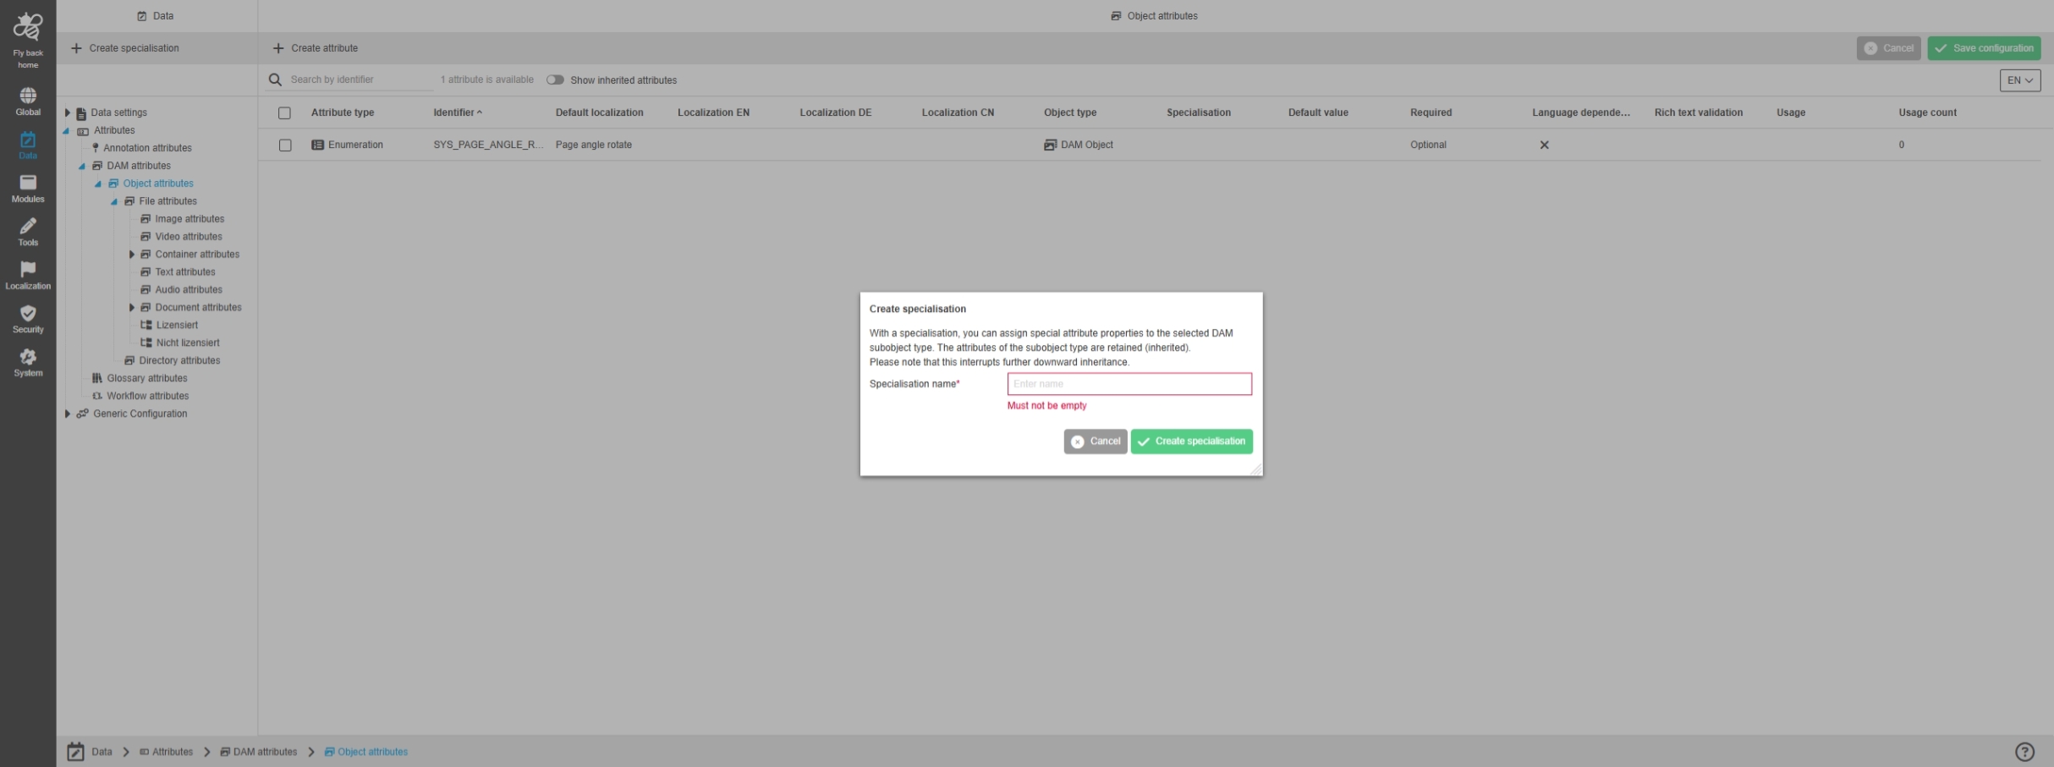The width and height of the screenshot is (2054, 767).
Task: Collapse the Object attributes tree node
Action: [98, 184]
